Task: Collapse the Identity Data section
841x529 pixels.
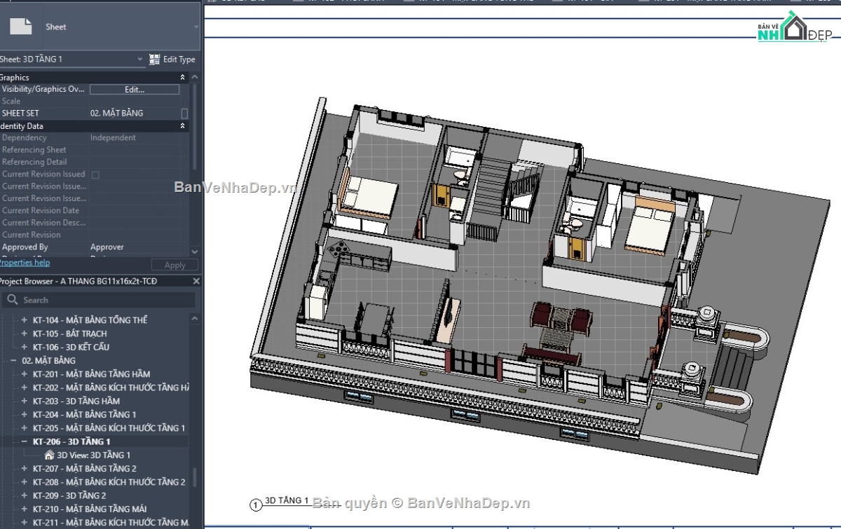Action: pyautogui.click(x=182, y=125)
